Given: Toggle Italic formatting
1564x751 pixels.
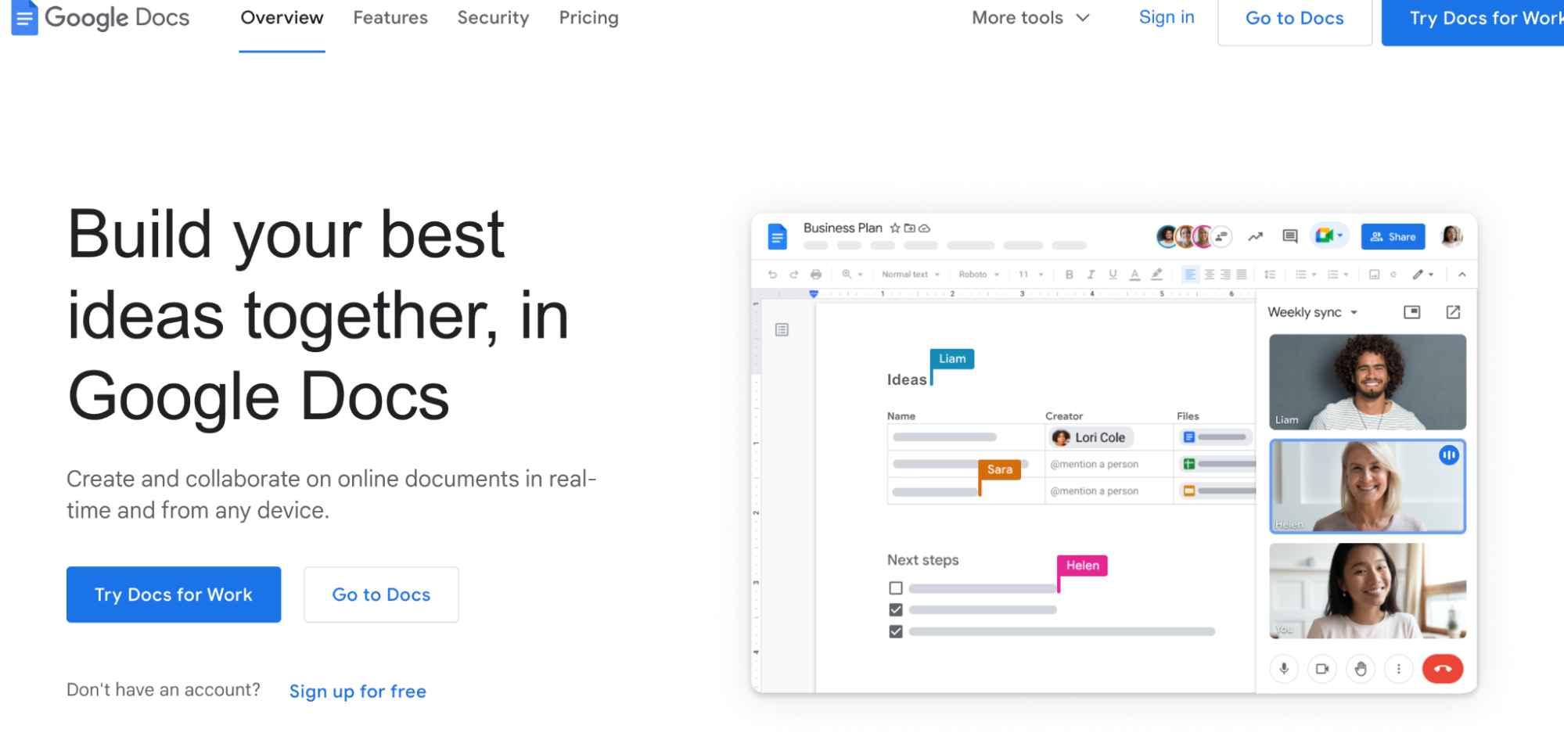Looking at the screenshot, I should pyautogui.click(x=1091, y=275).
